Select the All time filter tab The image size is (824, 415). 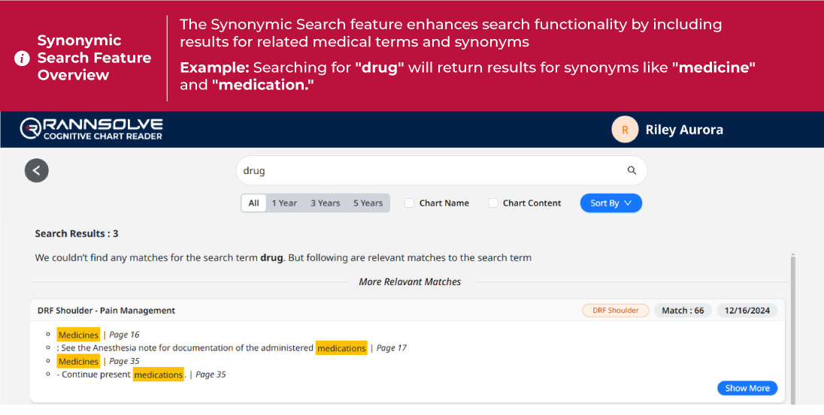pos(253,203)
